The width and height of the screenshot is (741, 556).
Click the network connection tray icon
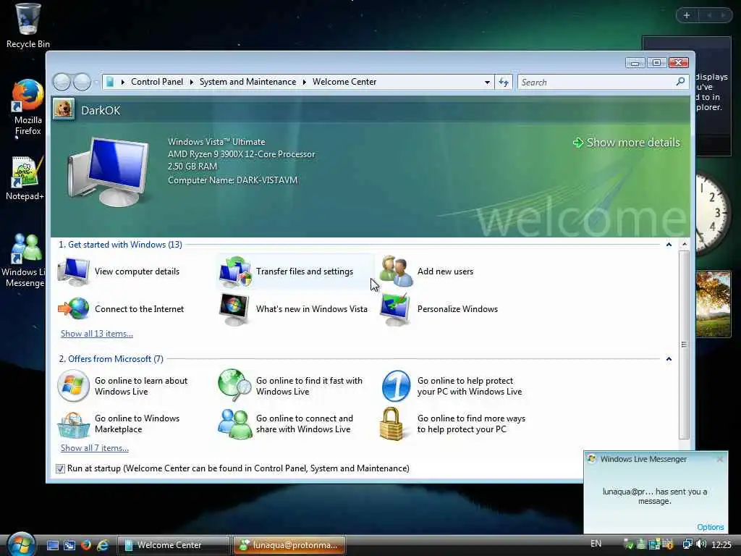coord(687,544)
